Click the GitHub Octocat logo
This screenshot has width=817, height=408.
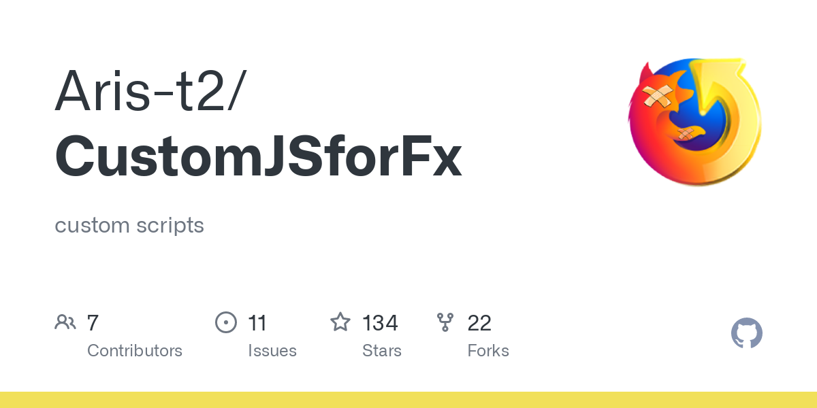coord(746,334)
